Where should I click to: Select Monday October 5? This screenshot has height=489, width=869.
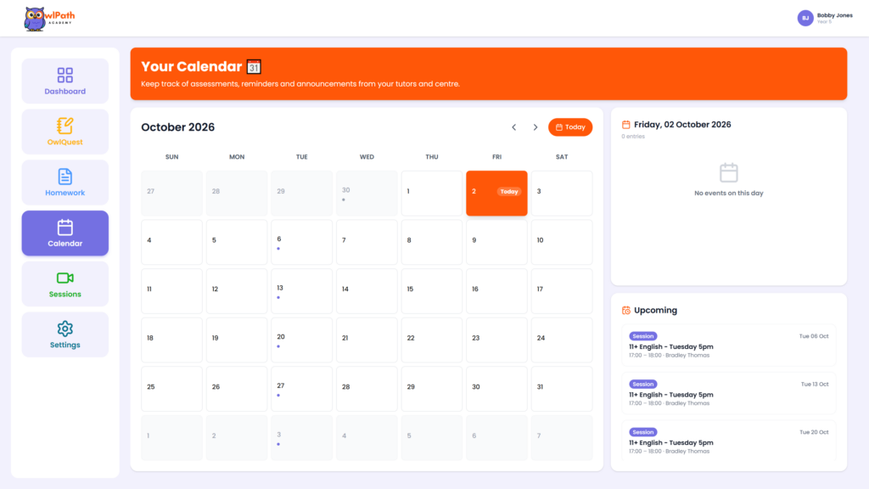pyautogui.click(x=237, y=242)
